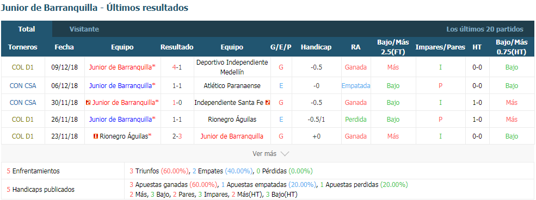
Task: Select the Total tab
Action: pyautogui.click(x=27, y=29)
